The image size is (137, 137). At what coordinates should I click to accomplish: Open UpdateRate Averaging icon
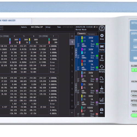[102, 68]
